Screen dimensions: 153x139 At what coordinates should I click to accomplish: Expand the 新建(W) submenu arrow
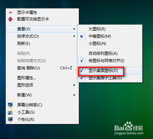74,95
